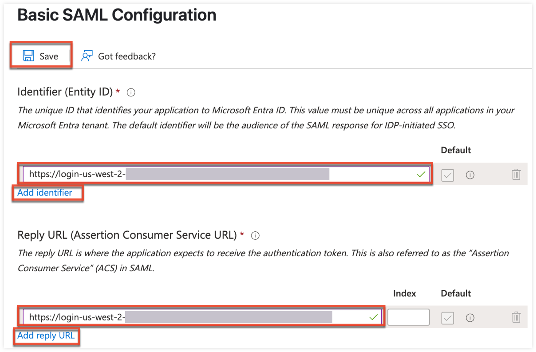Toggle the Default checkbox for the identifier
This screenshot has width=536, height=352.
(447, 175)
